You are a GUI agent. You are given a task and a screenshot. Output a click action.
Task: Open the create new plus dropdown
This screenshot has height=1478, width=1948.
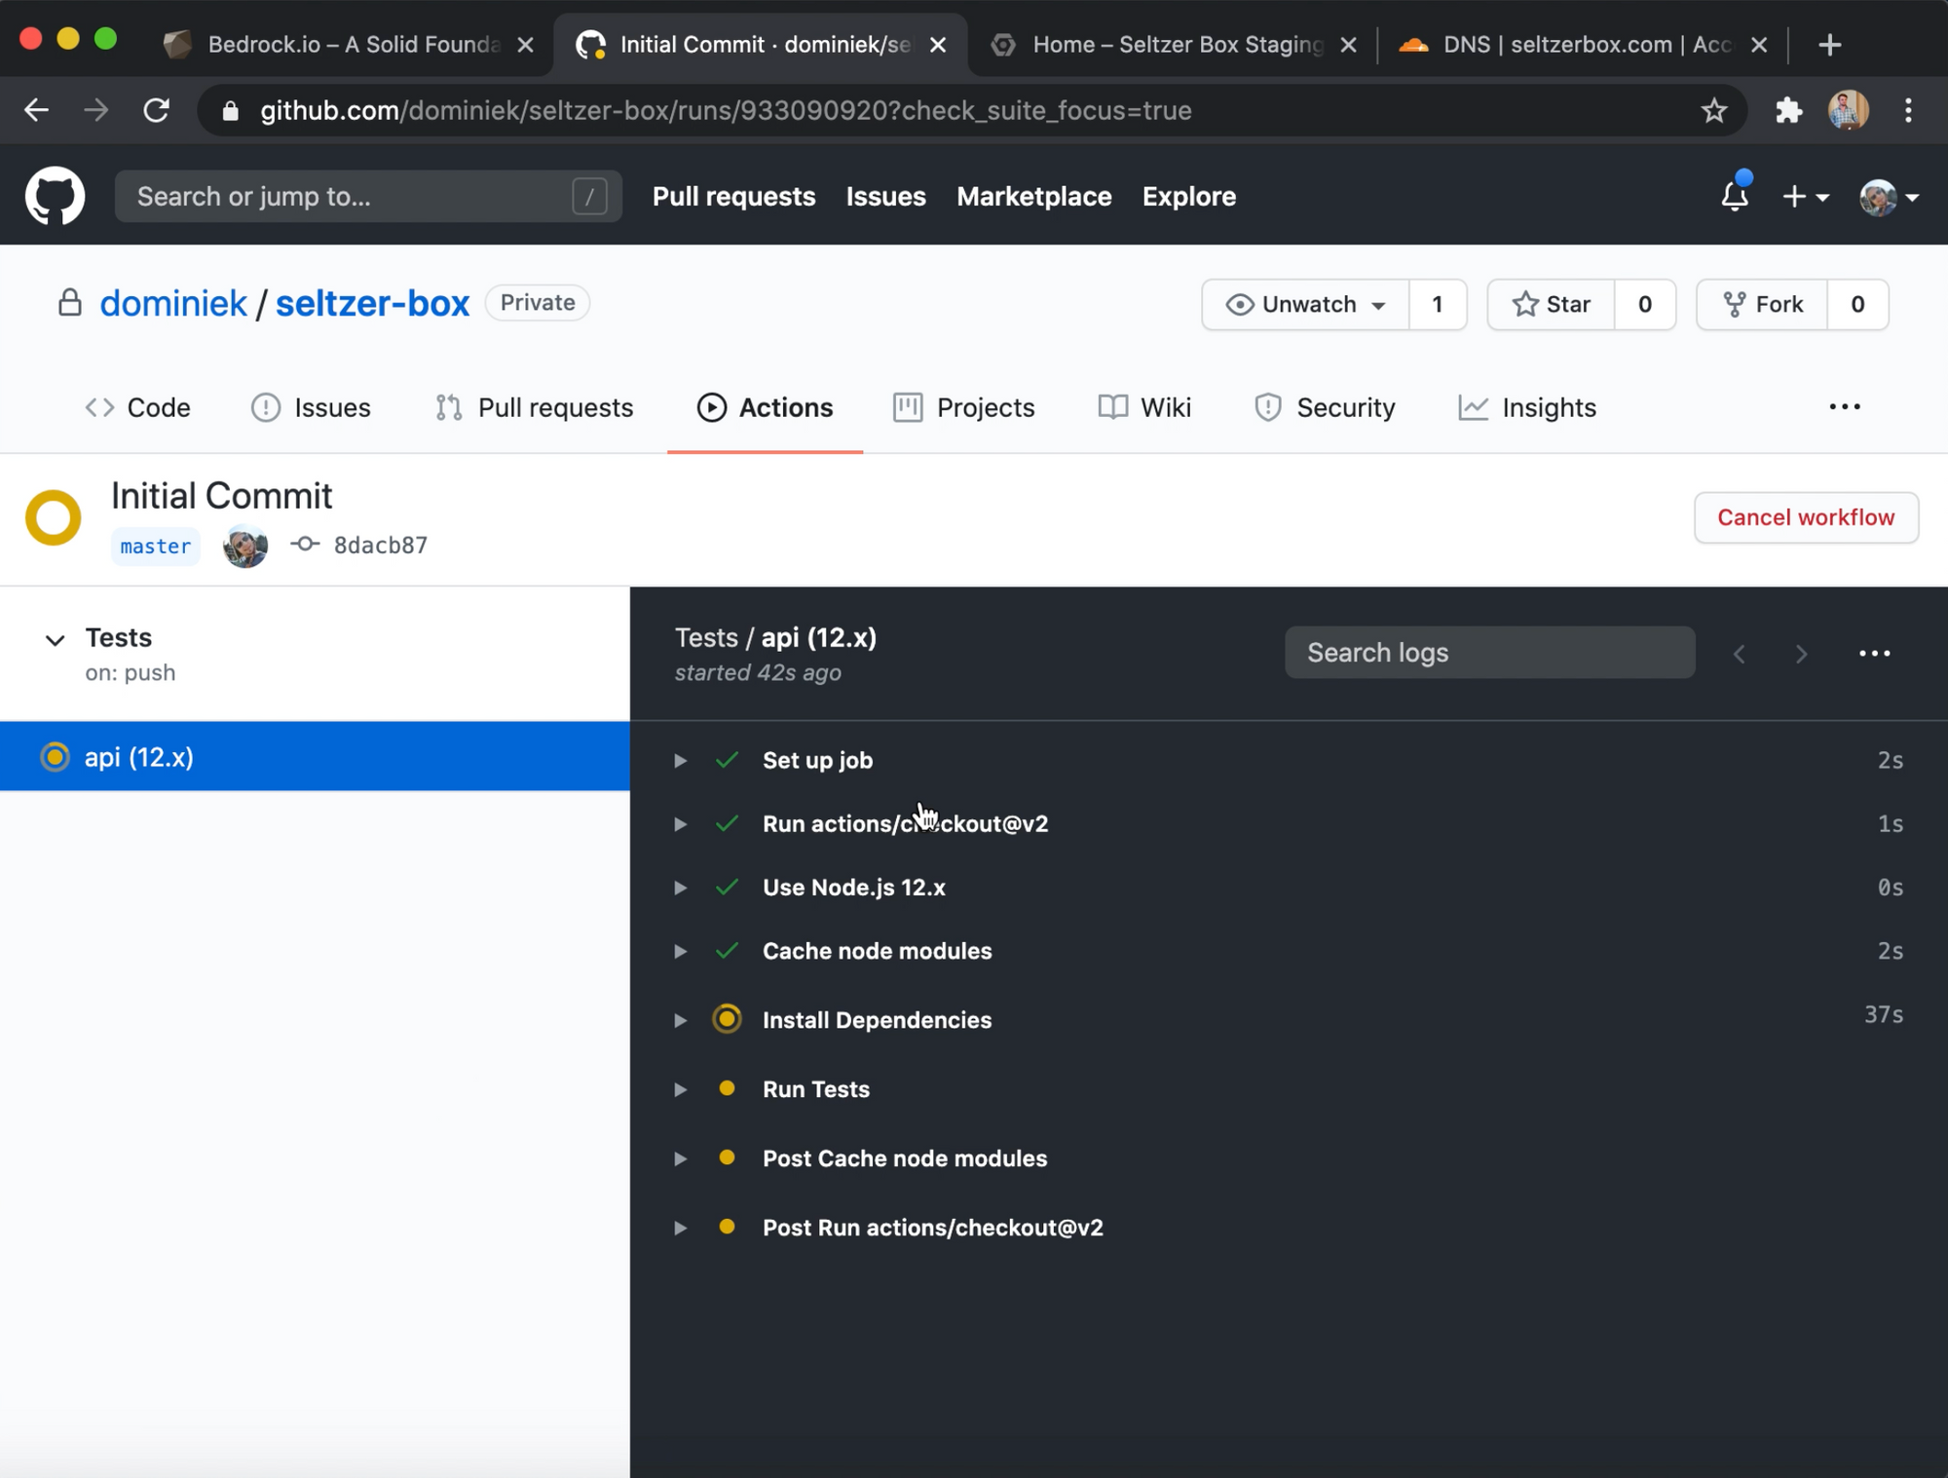tap(1804, 196)
